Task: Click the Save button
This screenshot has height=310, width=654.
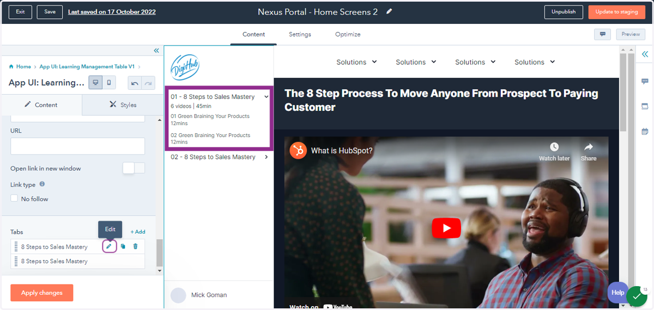Action: (50, 12)
